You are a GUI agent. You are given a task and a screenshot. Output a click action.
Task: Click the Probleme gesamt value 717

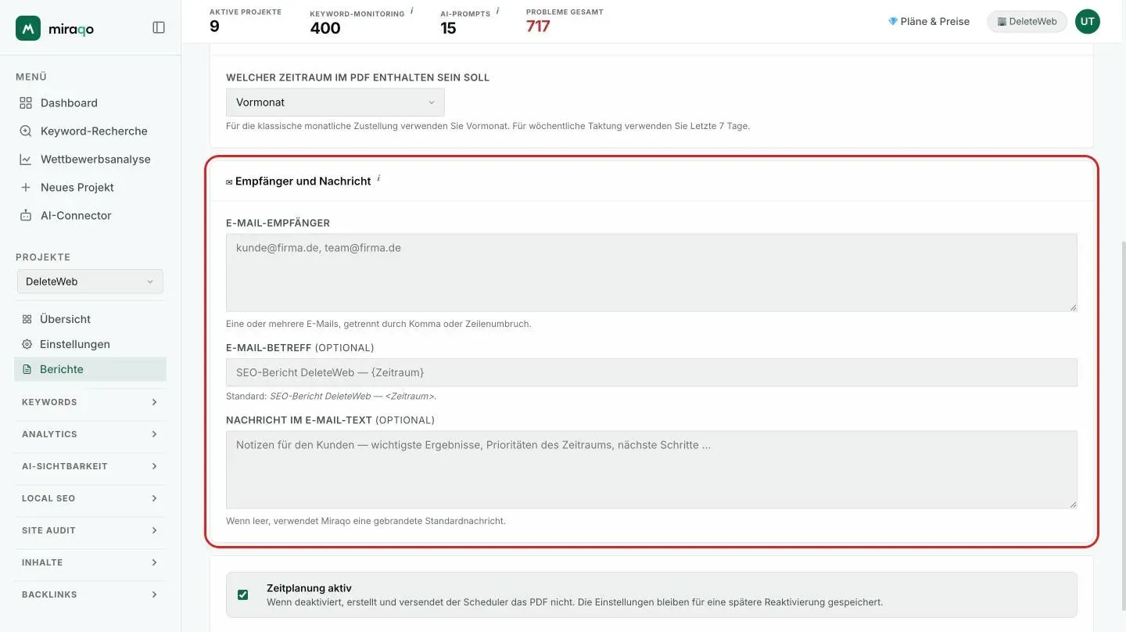click(x=538, y=27)
